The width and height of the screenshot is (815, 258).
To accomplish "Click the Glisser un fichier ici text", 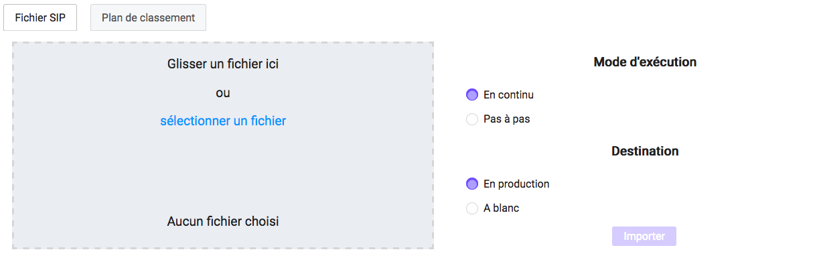I will (223, 64).
